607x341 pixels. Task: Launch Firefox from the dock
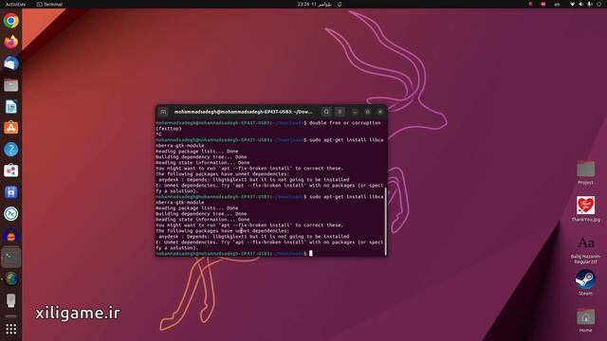[10, 42]
